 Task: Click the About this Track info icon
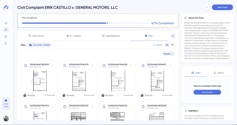tap(186, 18)
